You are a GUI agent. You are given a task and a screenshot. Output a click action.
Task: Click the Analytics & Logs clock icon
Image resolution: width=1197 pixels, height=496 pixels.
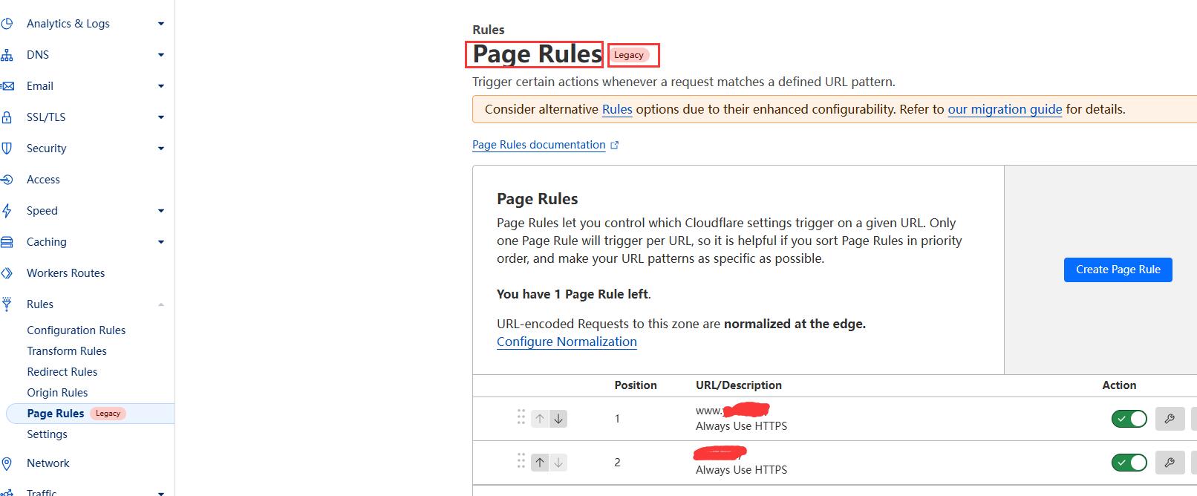[7, 24]
